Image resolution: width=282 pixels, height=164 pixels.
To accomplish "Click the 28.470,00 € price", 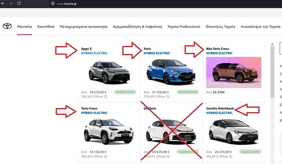I will 223,152.
